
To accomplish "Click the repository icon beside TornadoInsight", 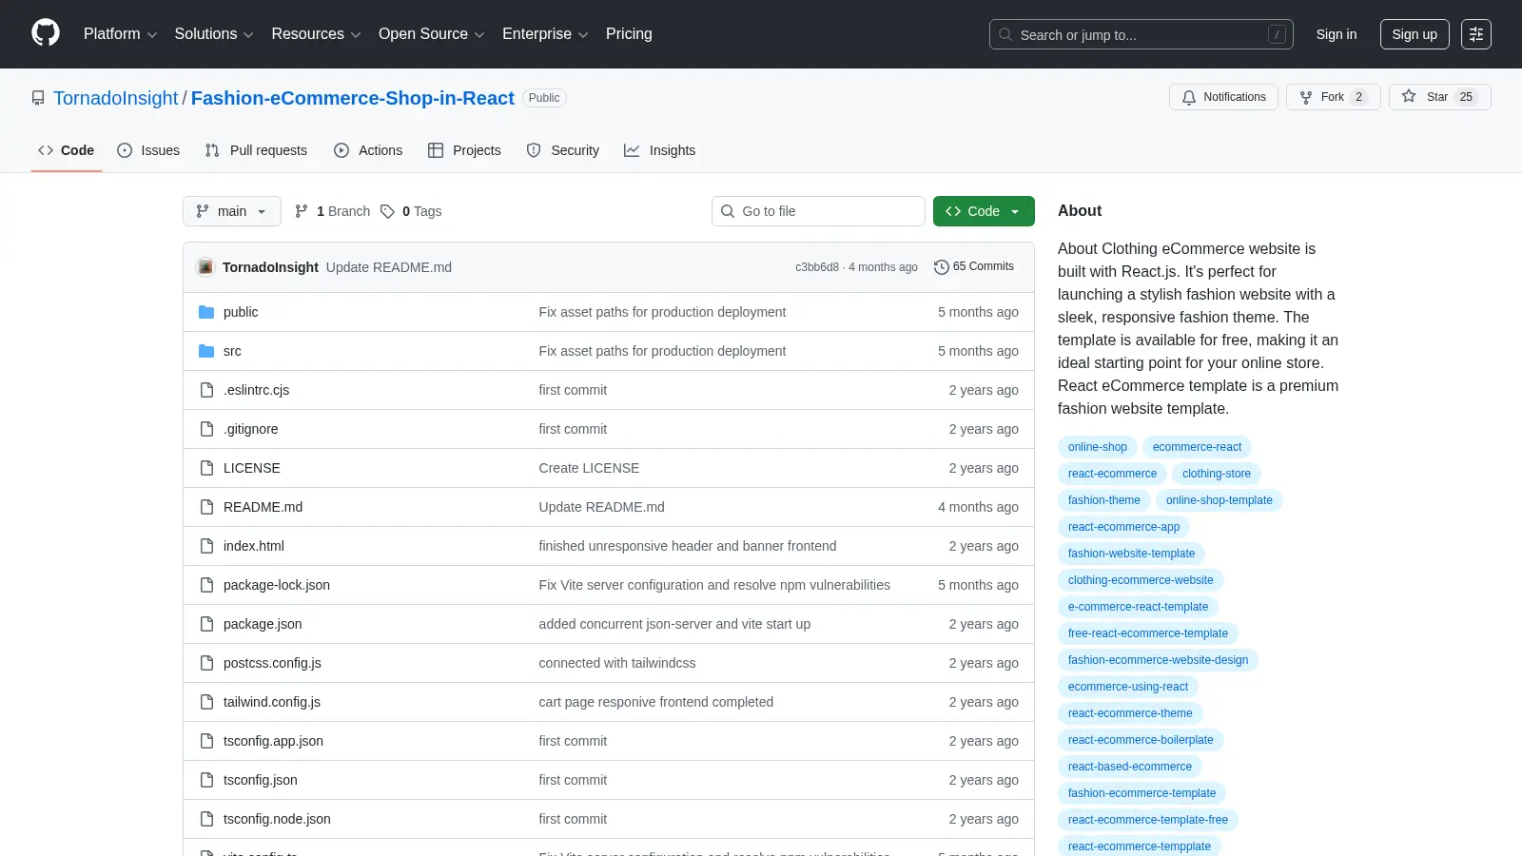I will point(38,98).
